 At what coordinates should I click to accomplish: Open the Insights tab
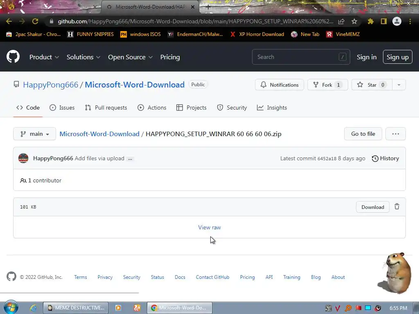(272, 108)
